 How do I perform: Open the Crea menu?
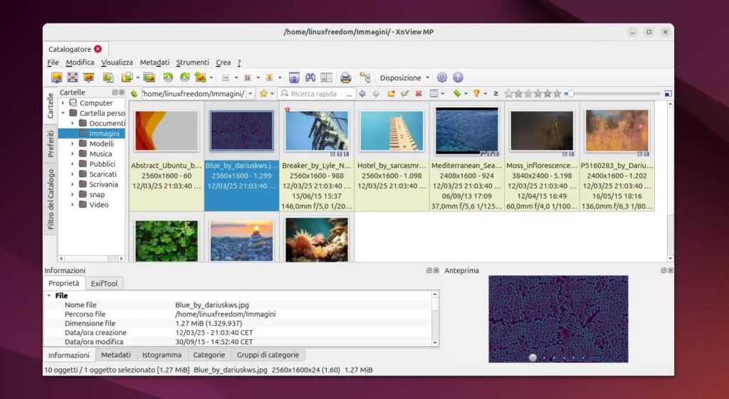pos(223,63)
